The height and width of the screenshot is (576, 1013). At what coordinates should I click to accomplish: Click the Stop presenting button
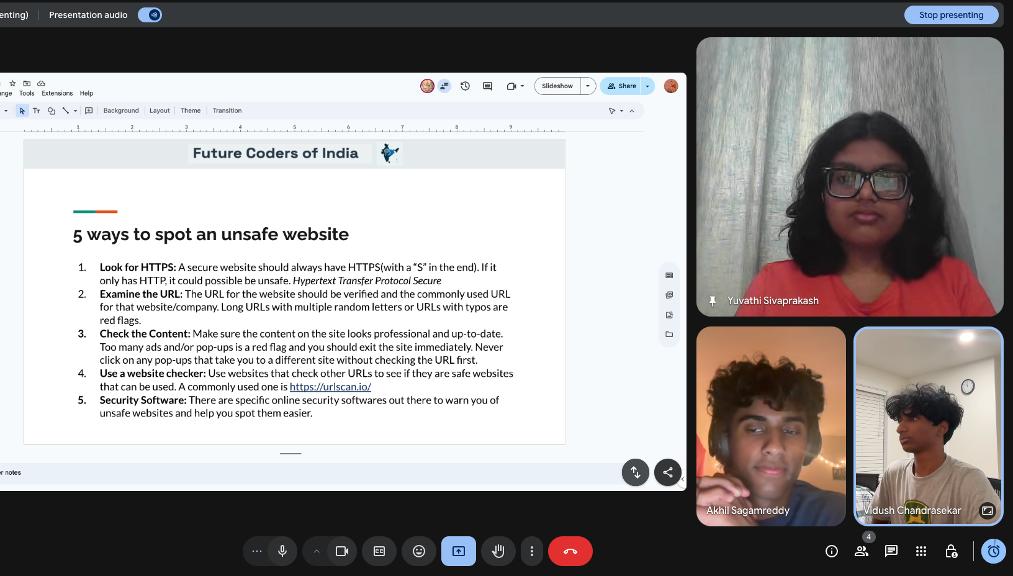(x=950, y=15)
